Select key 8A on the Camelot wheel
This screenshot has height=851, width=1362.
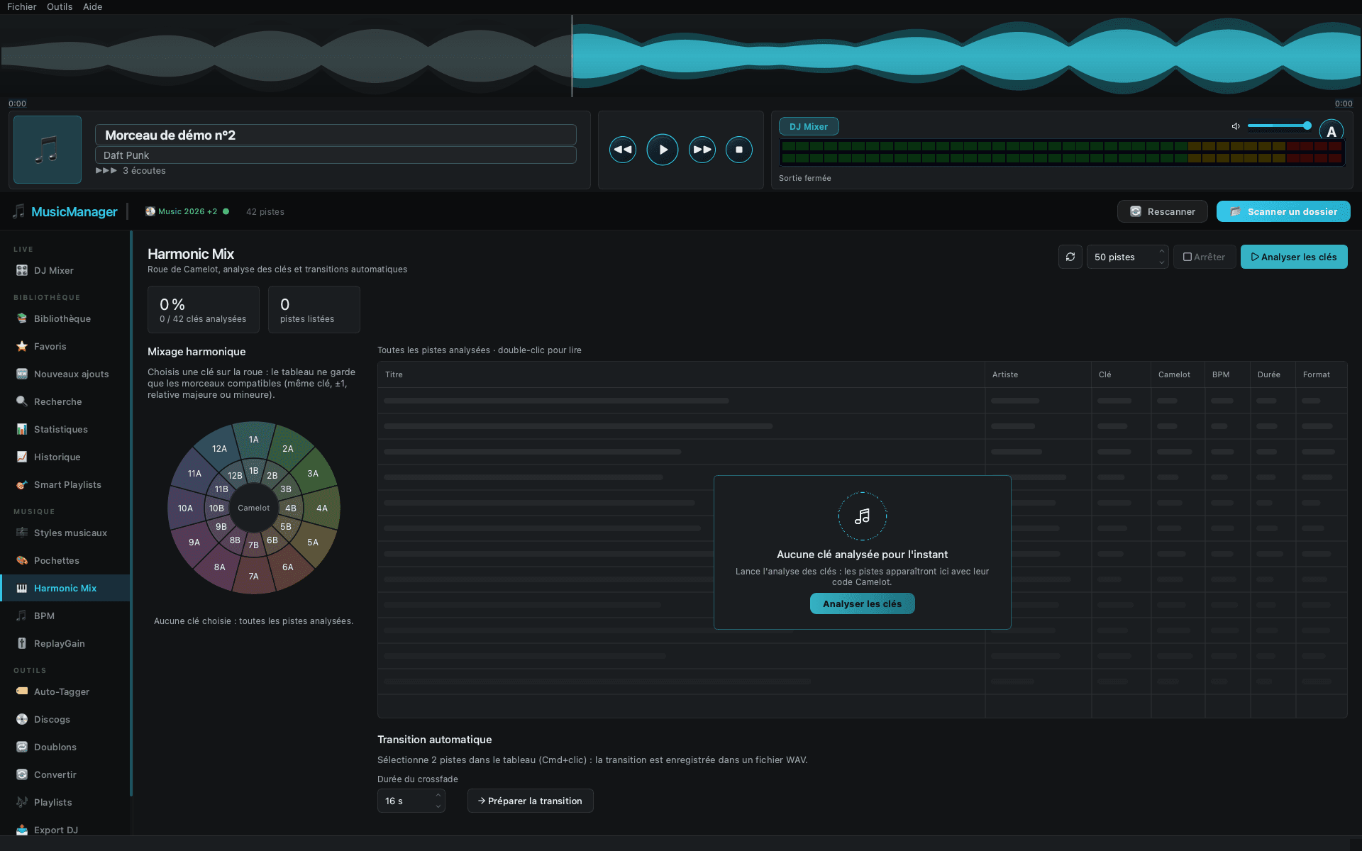(x=219, y=567)
